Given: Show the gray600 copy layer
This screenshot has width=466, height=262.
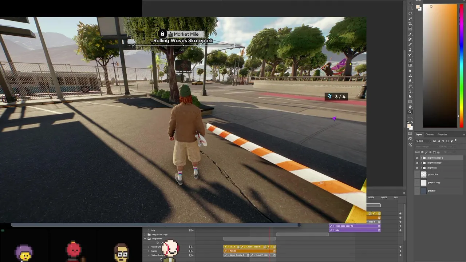Looking at the screenshot, I should [x=417, y=182].
